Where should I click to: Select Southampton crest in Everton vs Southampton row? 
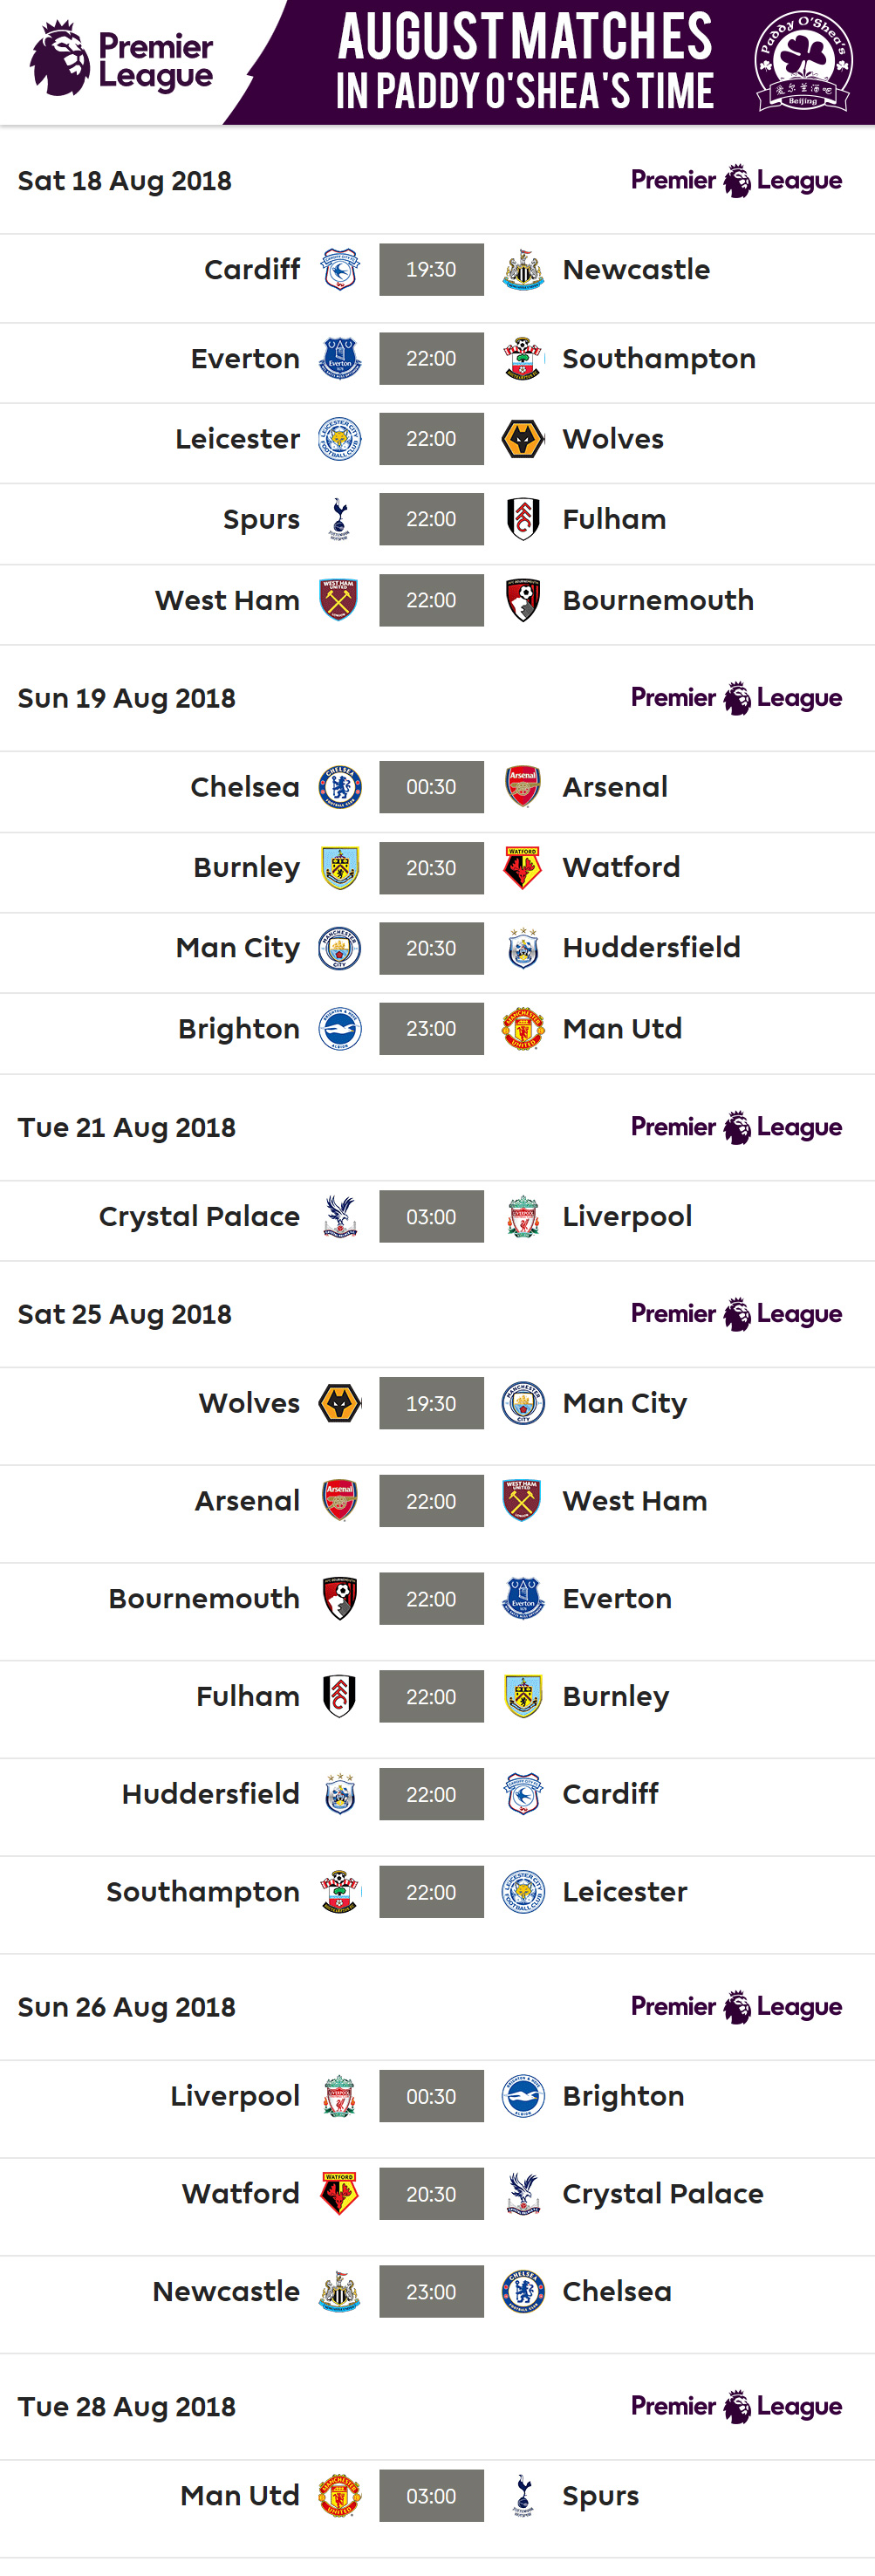pos(522,359)
